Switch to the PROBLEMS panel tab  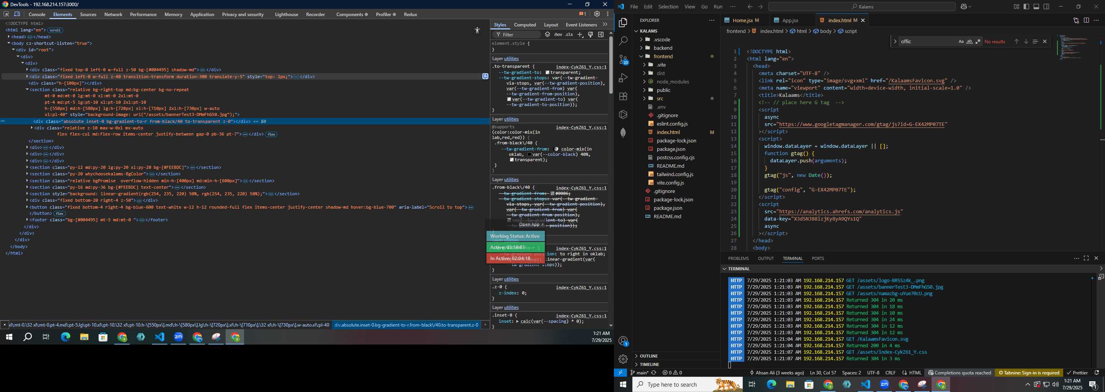coord(738,258)
